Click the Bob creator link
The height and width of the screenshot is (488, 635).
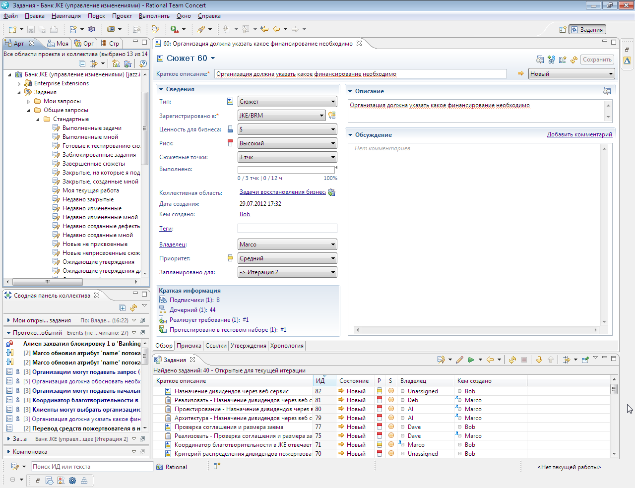coord(245,214)
